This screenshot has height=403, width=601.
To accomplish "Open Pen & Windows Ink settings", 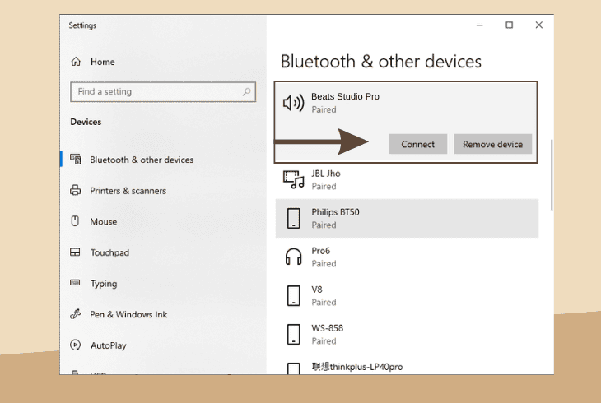I will pyautogui.click(x=128, y=314).
